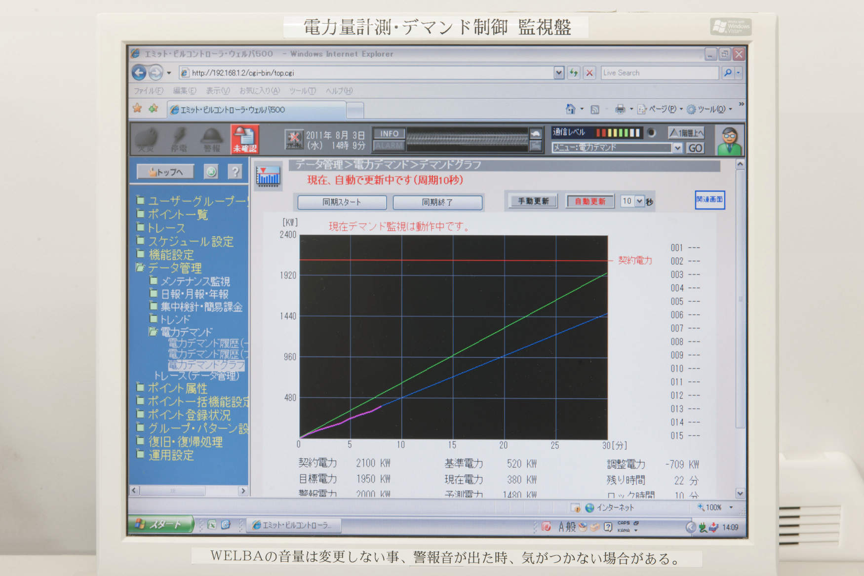
Task: Enable 自動更新 automatic update mode
Action: tap(590, 201)
